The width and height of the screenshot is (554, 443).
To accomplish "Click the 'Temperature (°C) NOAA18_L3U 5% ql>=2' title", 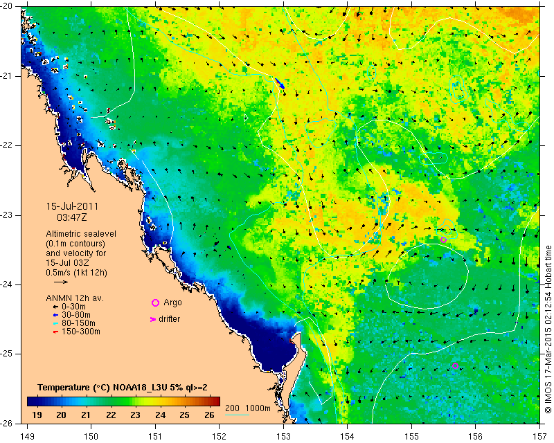I will coord(123,388).
